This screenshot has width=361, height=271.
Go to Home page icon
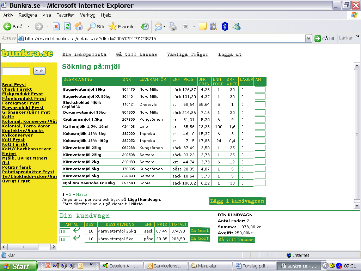click(79, 26)
